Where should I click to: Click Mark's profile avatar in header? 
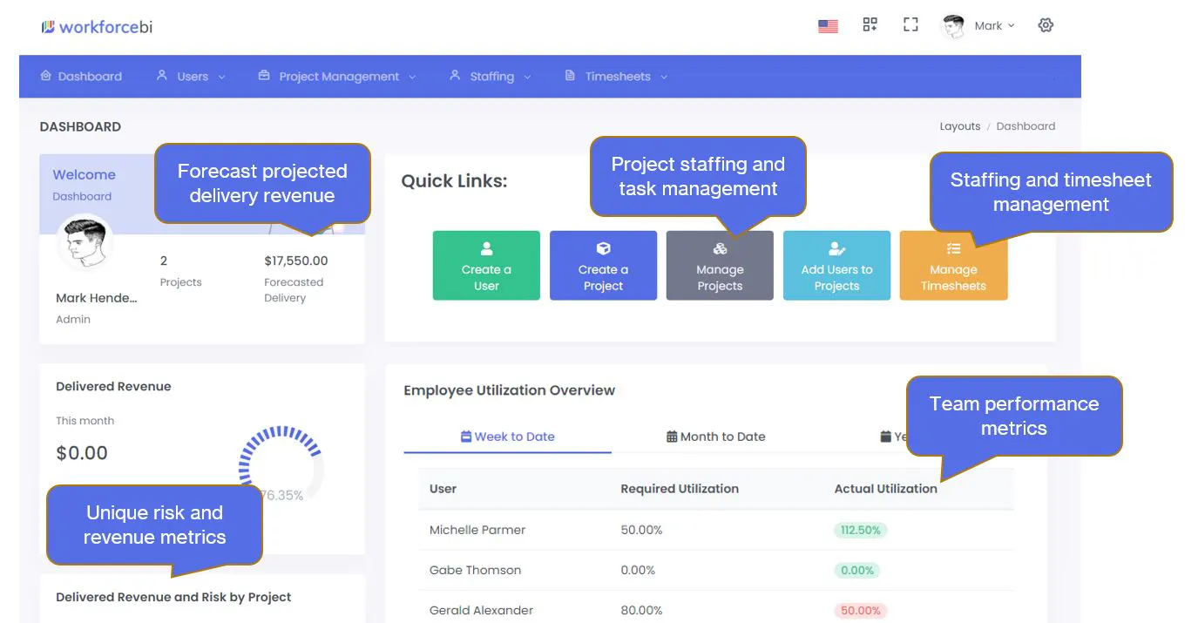(954, 26)
